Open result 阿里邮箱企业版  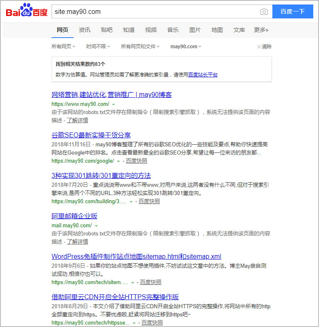click(x=74, y=216)
